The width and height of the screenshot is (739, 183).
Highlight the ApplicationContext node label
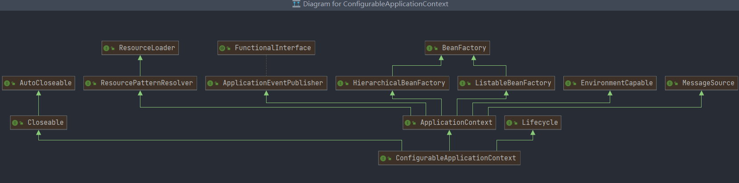coord(456,123)
